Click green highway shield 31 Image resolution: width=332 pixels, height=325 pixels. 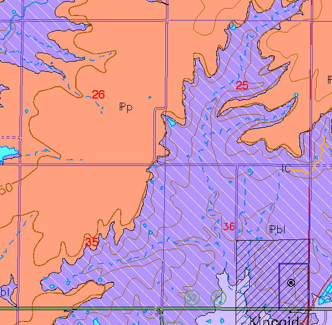pos(218,298)
